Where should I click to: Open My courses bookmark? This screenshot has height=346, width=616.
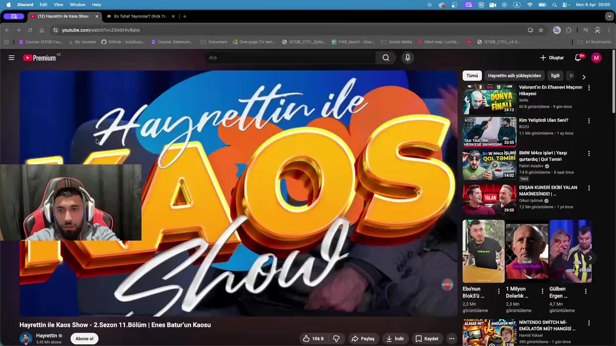(x=81, y=42)
